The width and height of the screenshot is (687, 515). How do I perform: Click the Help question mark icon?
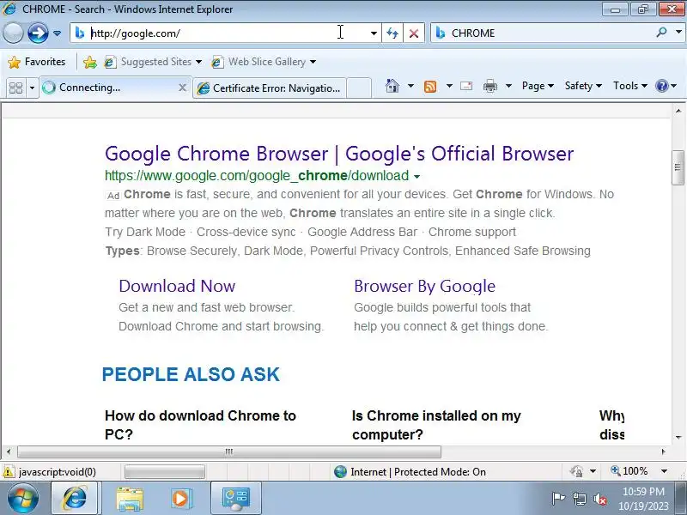click(661, 86)
